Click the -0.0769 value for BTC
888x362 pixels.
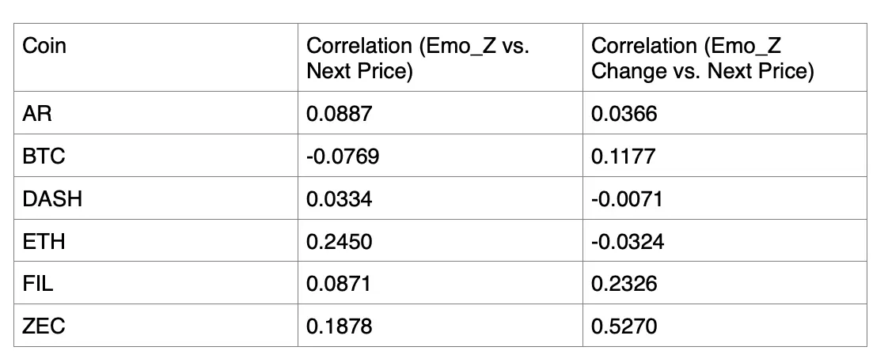(342, 157)
